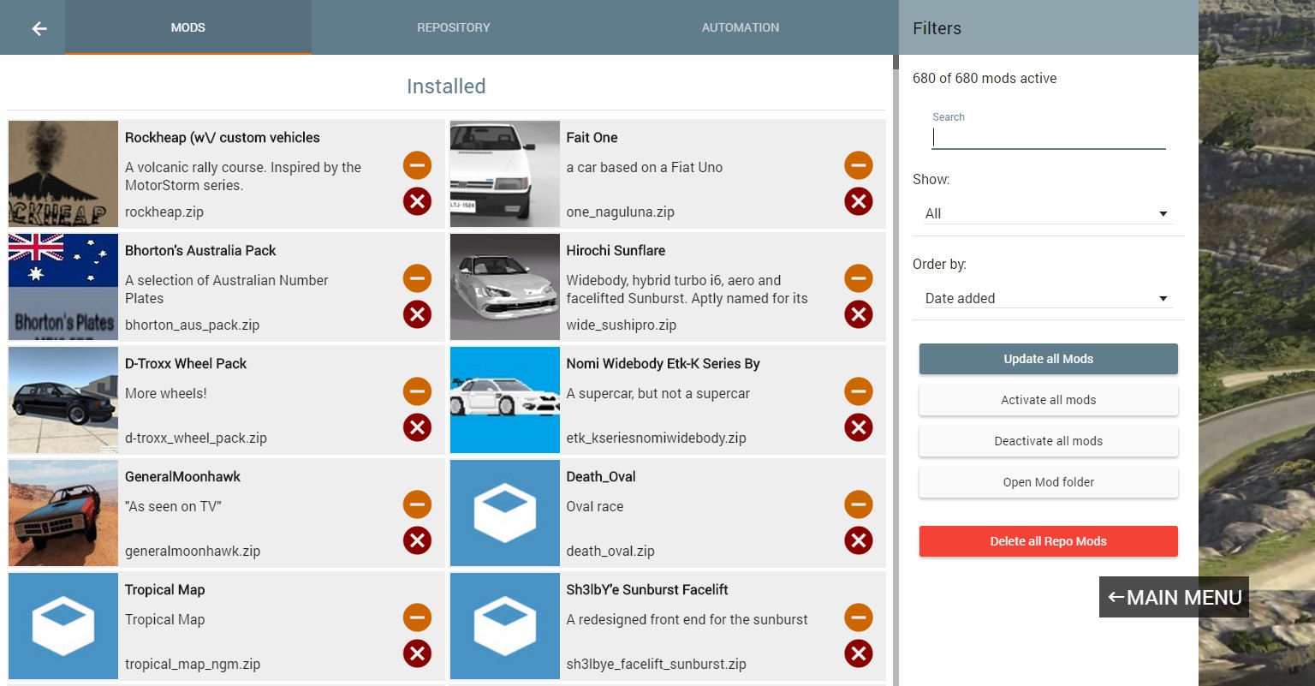Remove the Fait One mod
This screenshot has height=686, width=1315.
point(858,201)
